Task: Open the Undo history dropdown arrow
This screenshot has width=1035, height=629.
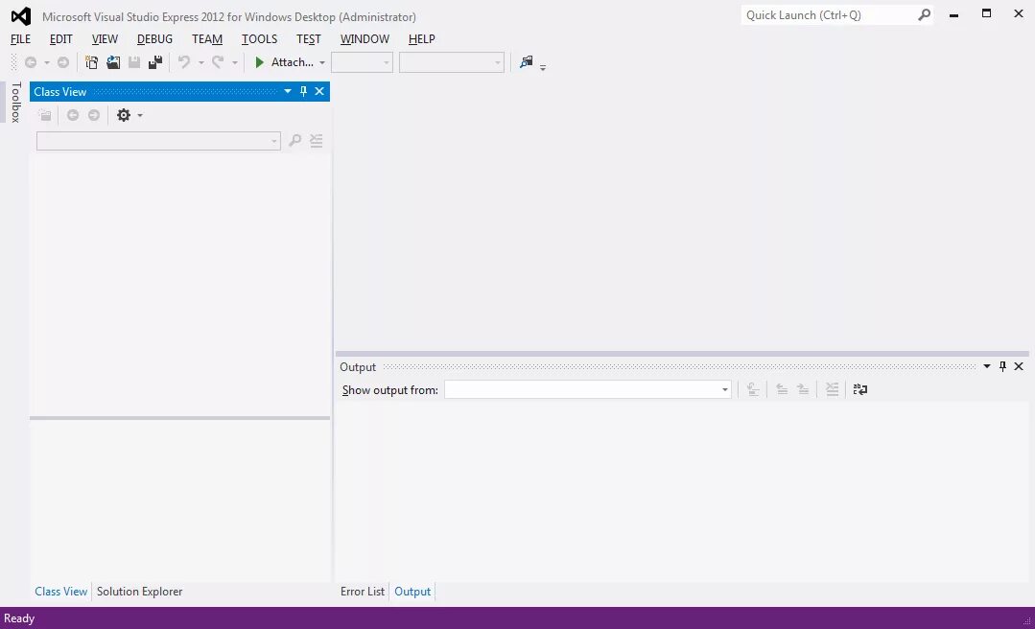Action: click(x=201, y=62)
